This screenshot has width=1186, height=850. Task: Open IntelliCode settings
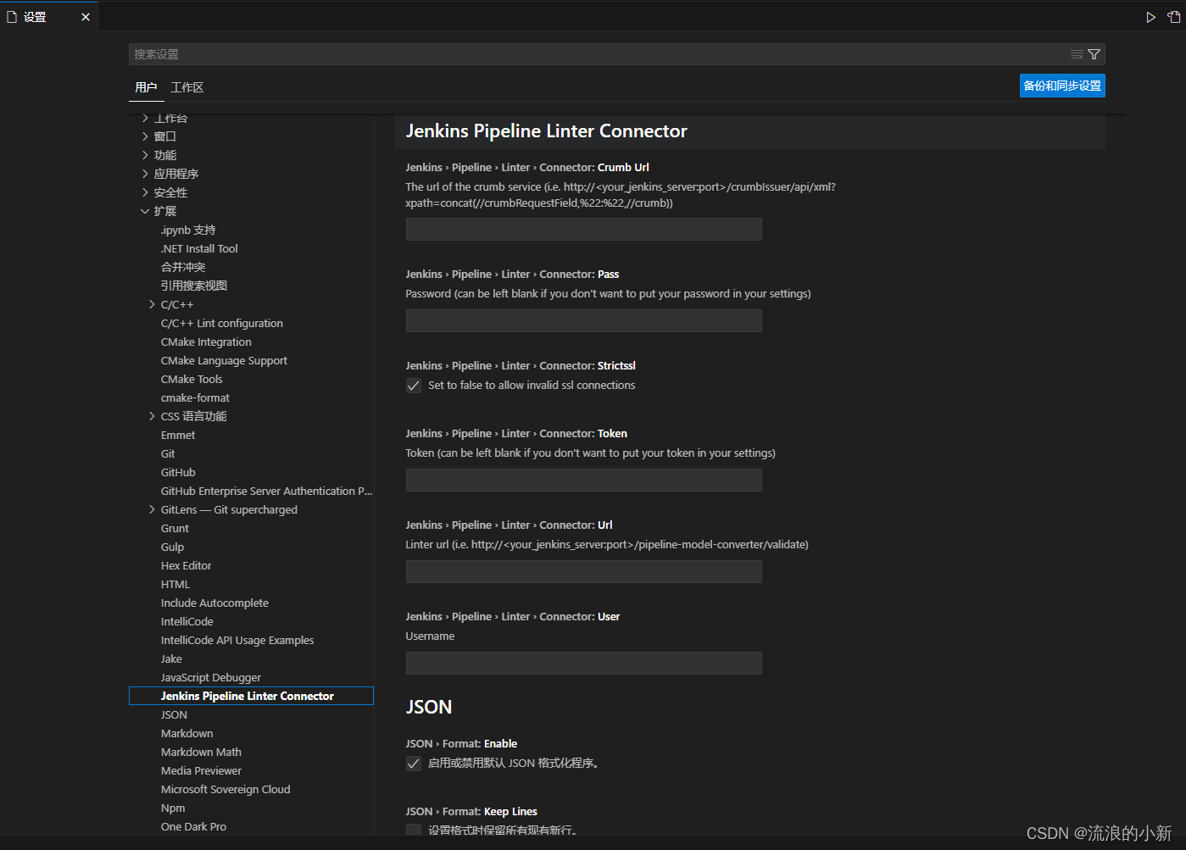coord(187,621)
